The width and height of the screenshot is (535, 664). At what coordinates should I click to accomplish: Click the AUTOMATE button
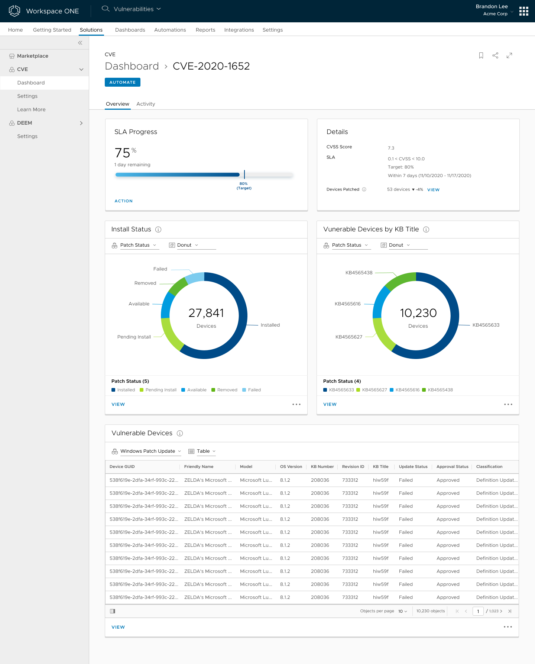pyautogui.click(x=123, y=82)
